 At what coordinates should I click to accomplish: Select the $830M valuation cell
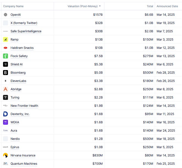click(x=79, y=155)
